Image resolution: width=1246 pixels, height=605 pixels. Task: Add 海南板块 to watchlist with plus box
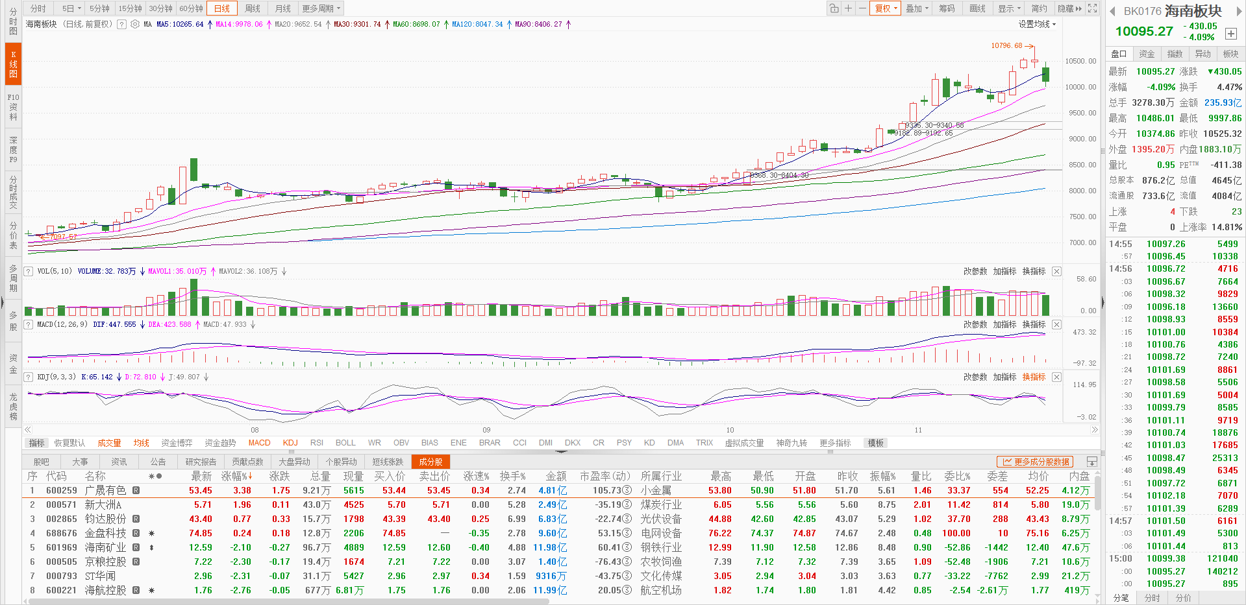point(1230,34)
